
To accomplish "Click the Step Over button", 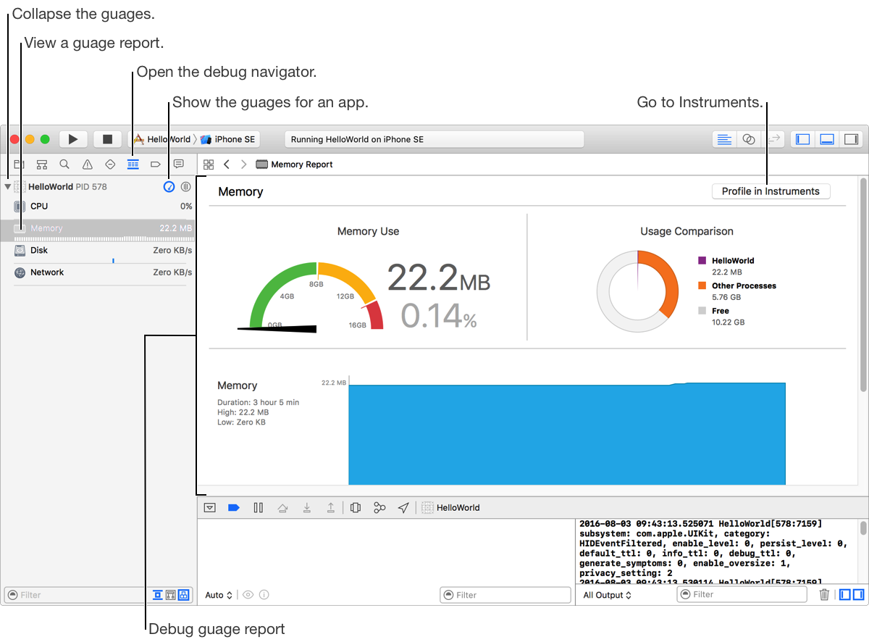I will [282, 508].
